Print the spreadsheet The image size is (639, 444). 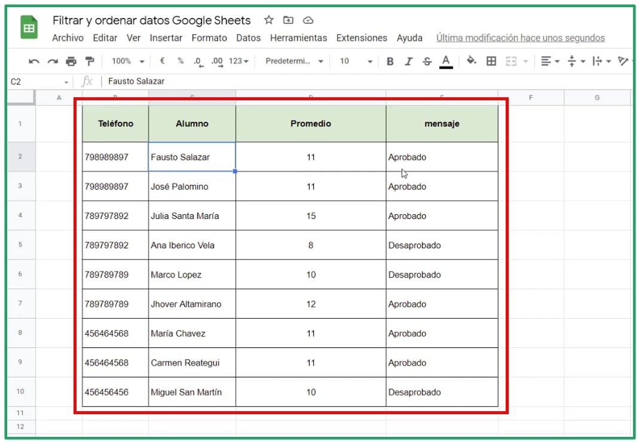pyautogui.click(x=72, y=61)
